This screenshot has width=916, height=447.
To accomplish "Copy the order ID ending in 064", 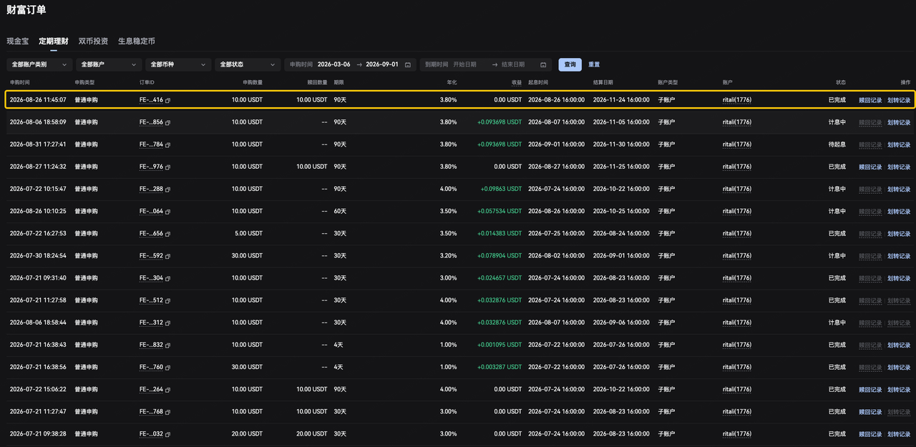I will click(x=167, y=212).
